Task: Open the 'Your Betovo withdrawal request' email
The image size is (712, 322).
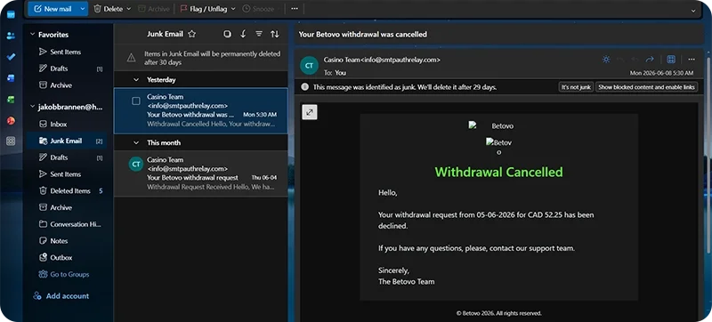Action: click(x=201, y=173)
